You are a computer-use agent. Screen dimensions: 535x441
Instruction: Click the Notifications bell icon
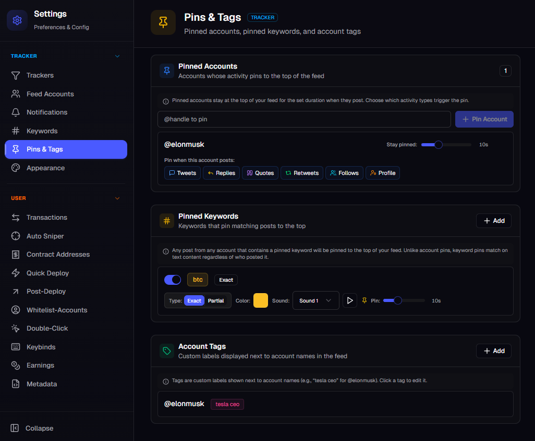[x=16, y=112]
